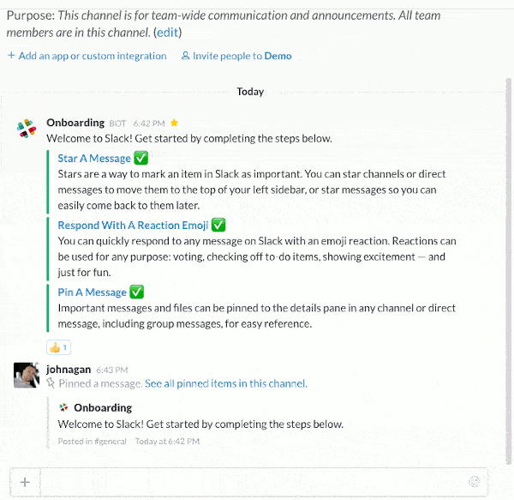514x500 pixels.
Task: Click the person icon before Invite people
Action: pos(186,55)
